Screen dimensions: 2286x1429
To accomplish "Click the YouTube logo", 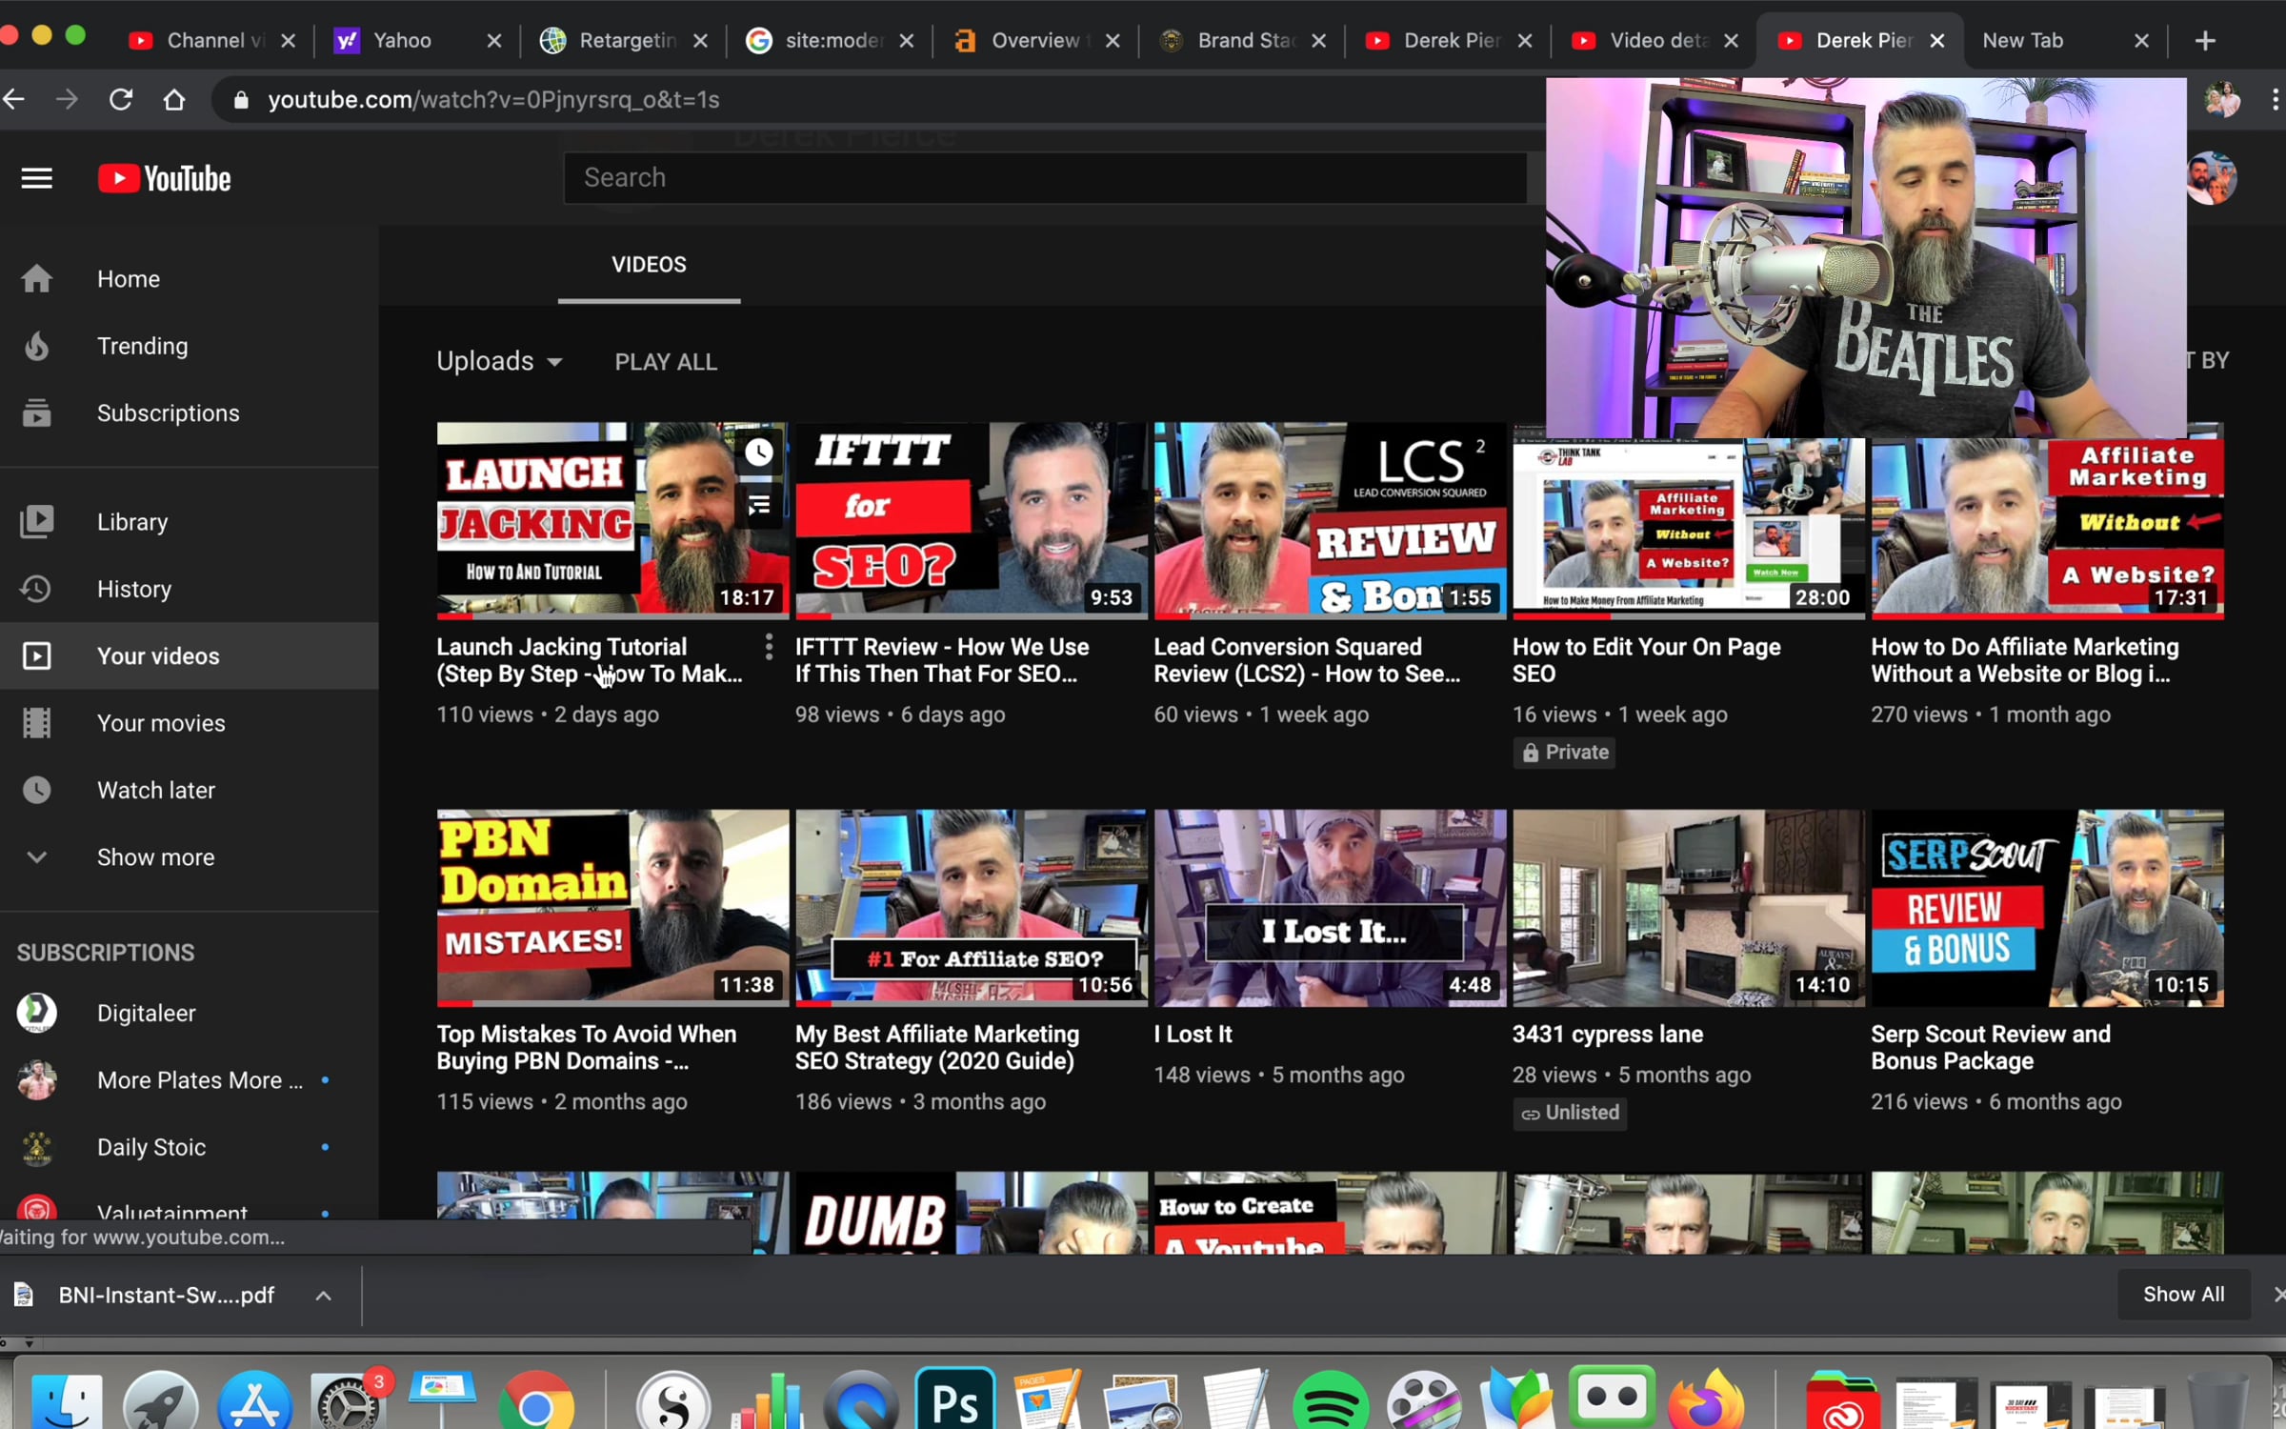I will 164,178.
